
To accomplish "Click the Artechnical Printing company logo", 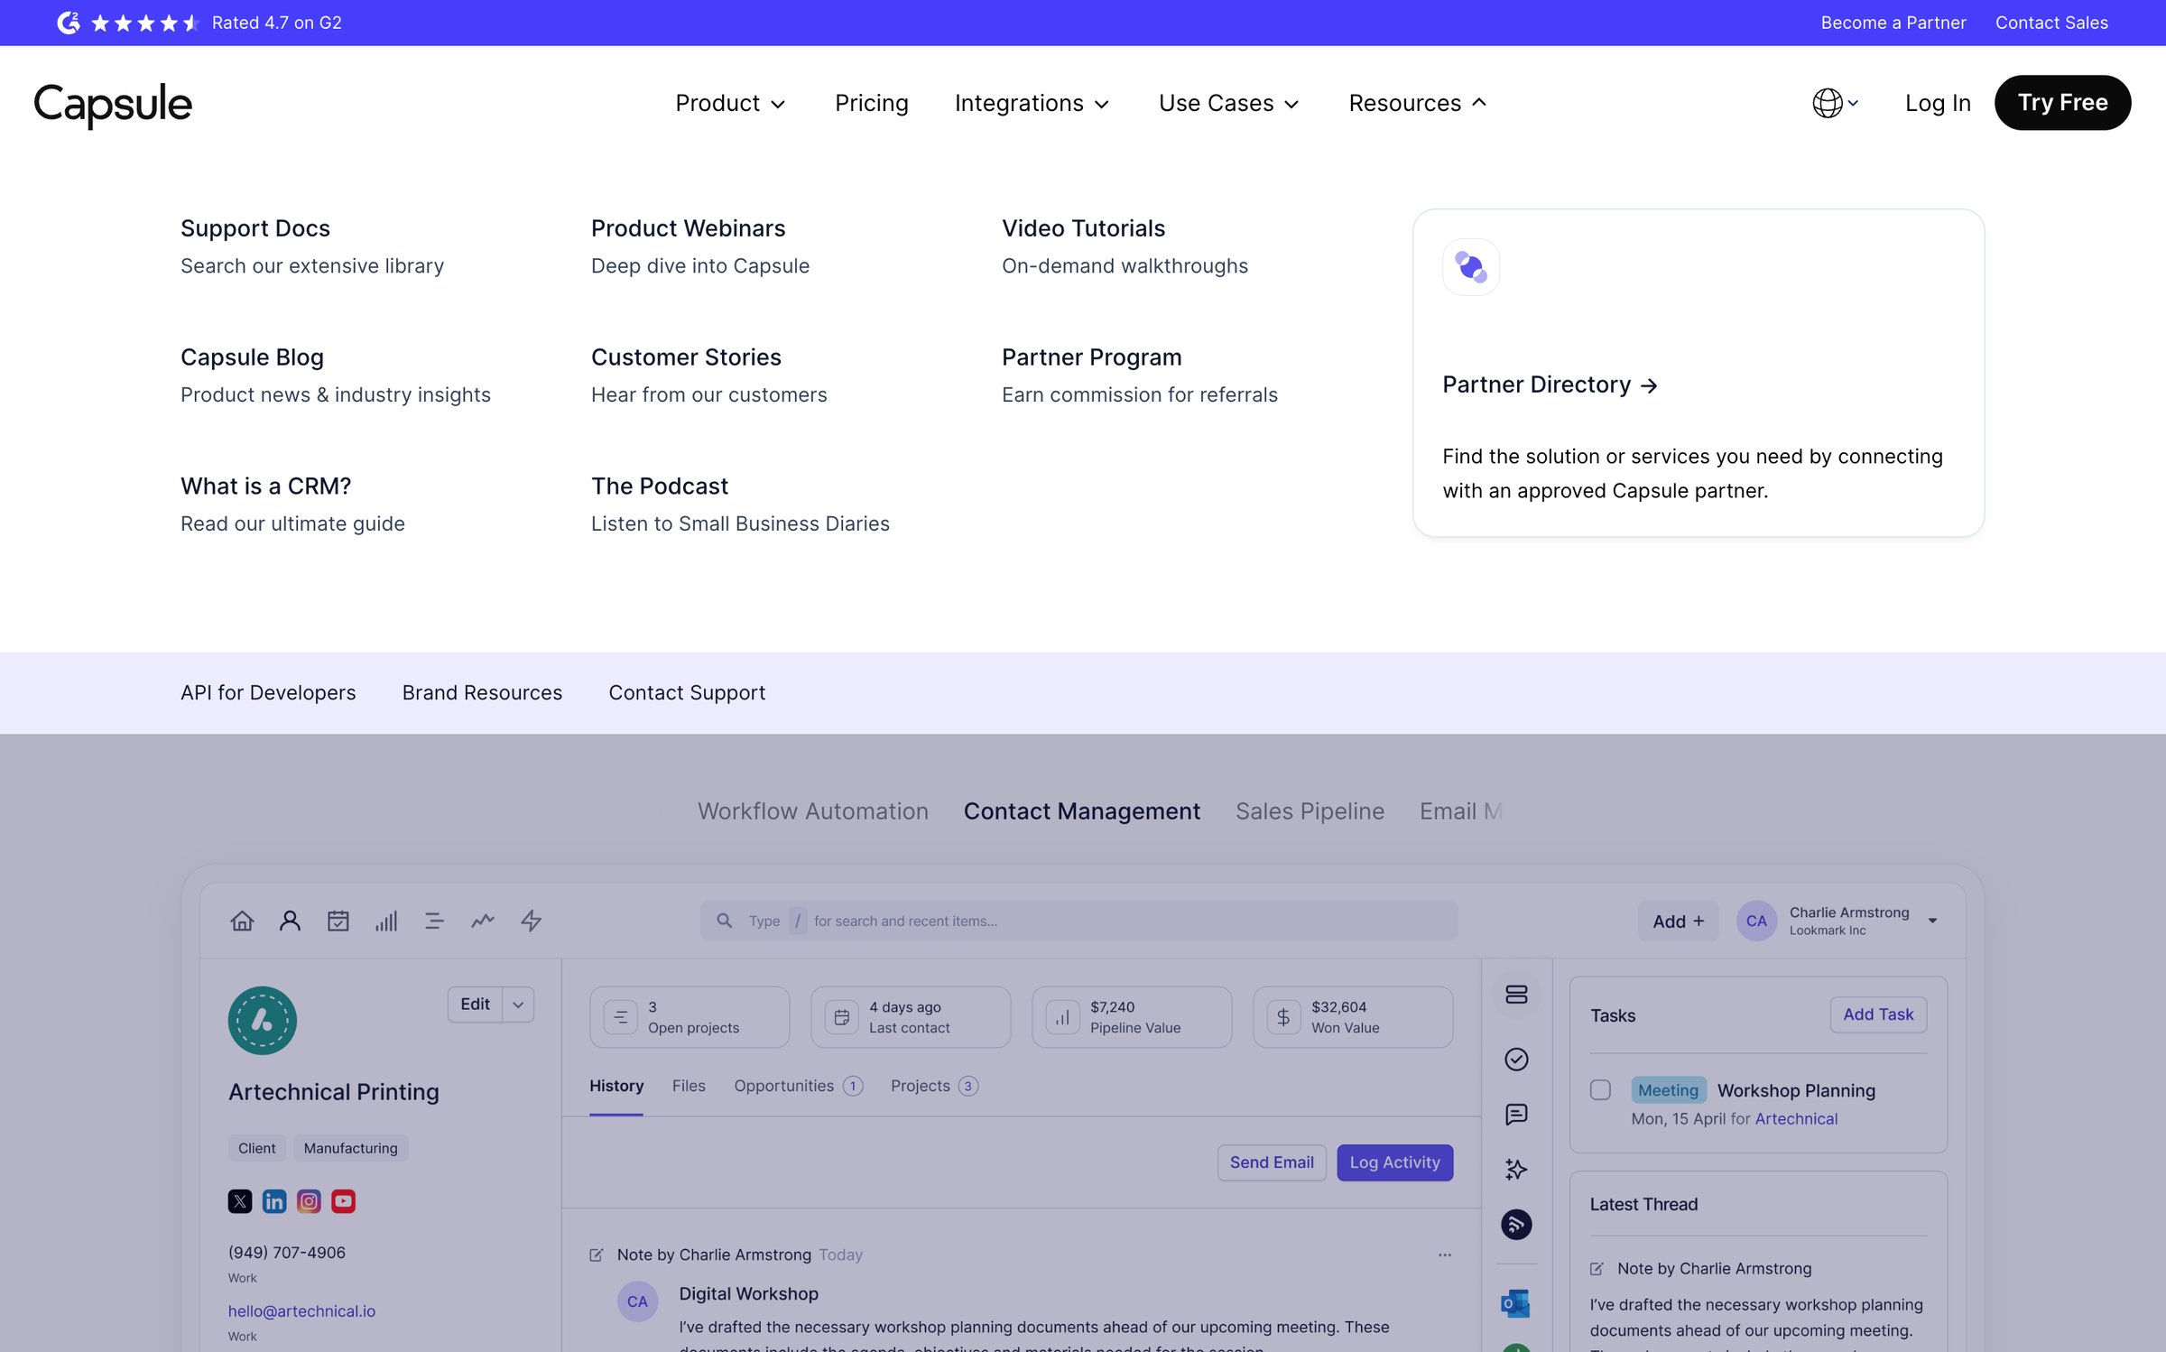I will 263,1021.
